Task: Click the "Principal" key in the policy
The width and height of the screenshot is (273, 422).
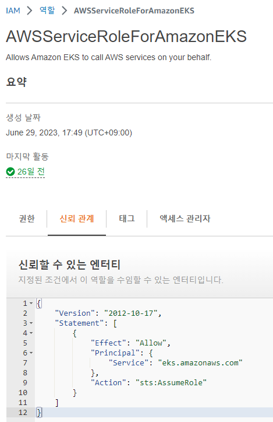Action: [115, 353]
